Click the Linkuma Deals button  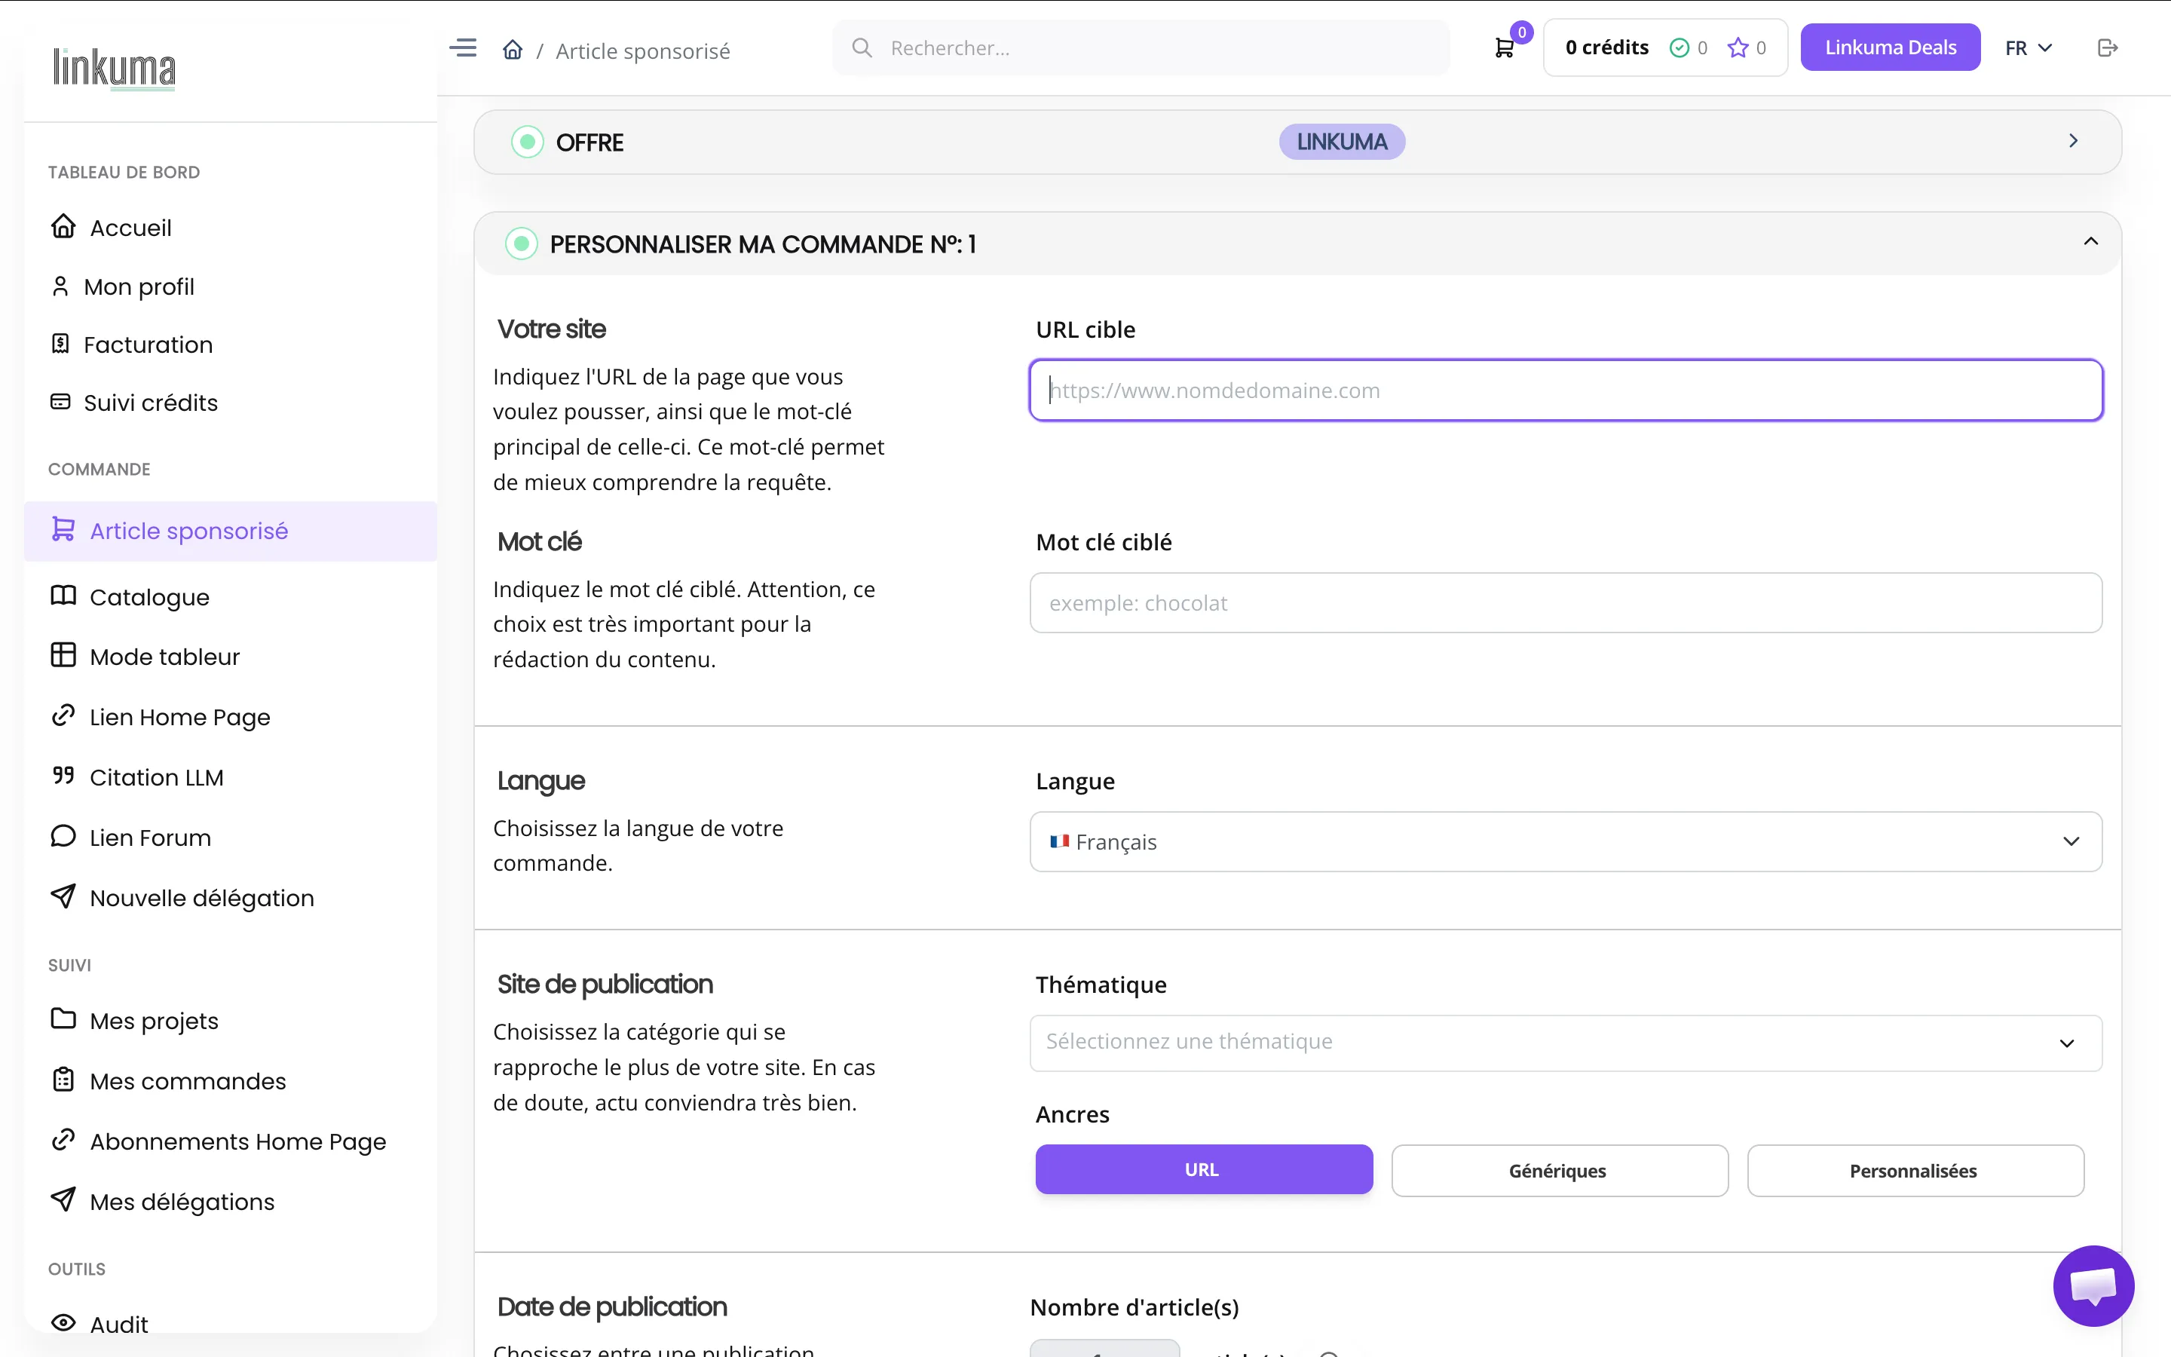click(x=1891, y=47)
